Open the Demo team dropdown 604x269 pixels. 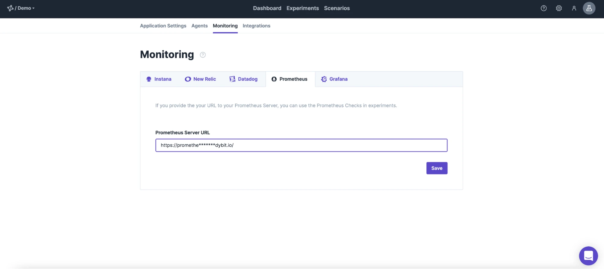pos(26,8)
